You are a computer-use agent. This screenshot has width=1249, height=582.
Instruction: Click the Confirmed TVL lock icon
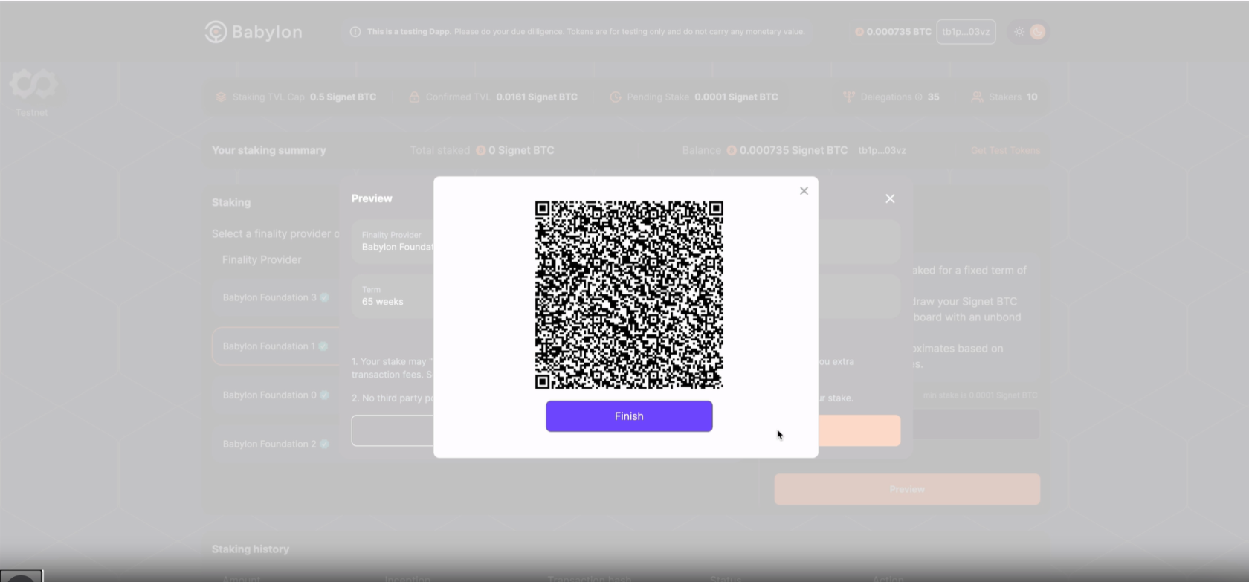pos(414,97)
